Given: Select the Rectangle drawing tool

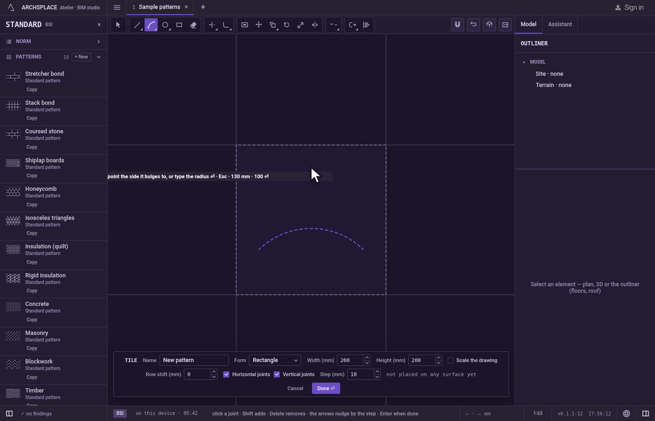Looking at the screenshot, I should 179,25.
